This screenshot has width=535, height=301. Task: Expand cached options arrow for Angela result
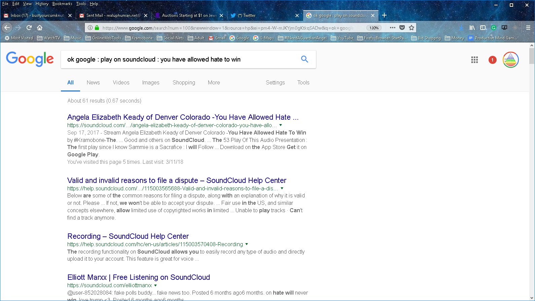281,125
